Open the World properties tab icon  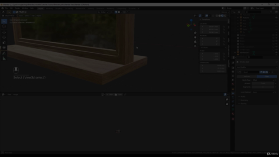233,84
